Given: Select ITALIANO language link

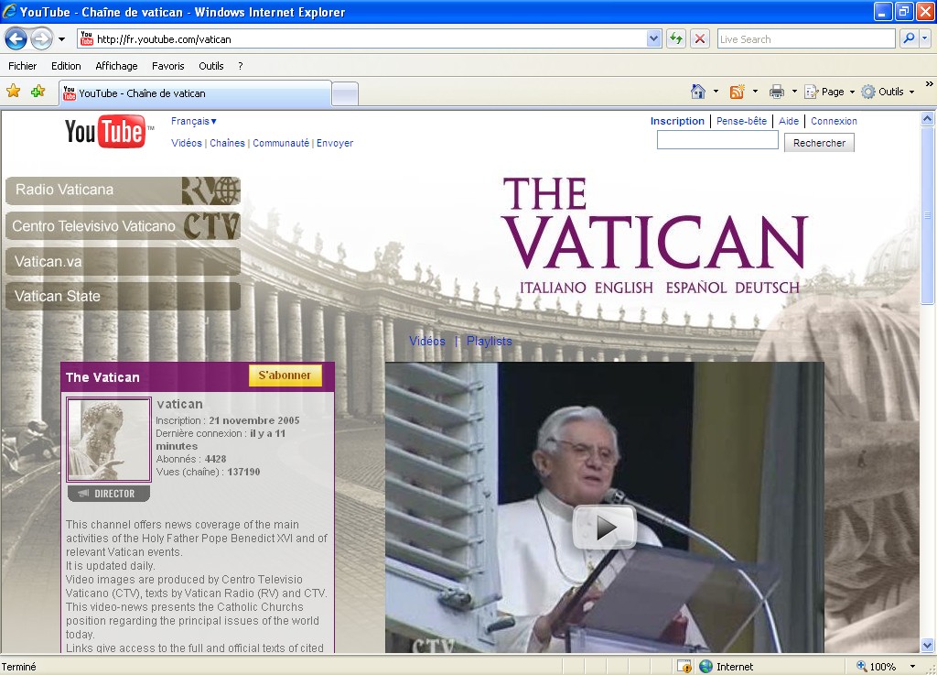Looking at the screenshot, I should point(553,288).
